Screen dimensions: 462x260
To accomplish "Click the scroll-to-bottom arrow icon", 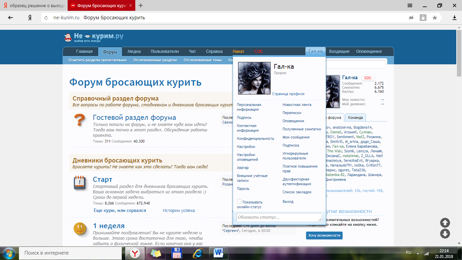I will point(445,234).
